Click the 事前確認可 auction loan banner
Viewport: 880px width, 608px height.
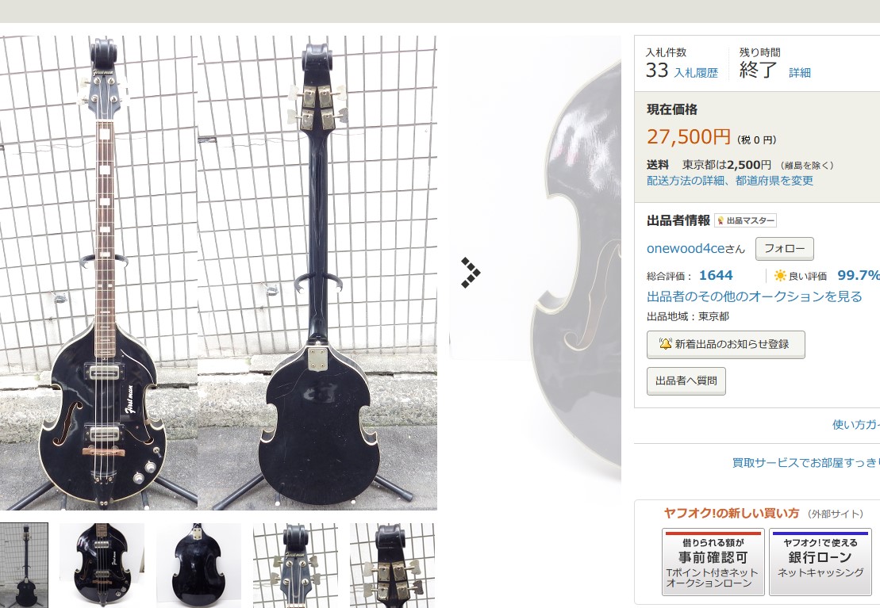(x=713, y=561)
